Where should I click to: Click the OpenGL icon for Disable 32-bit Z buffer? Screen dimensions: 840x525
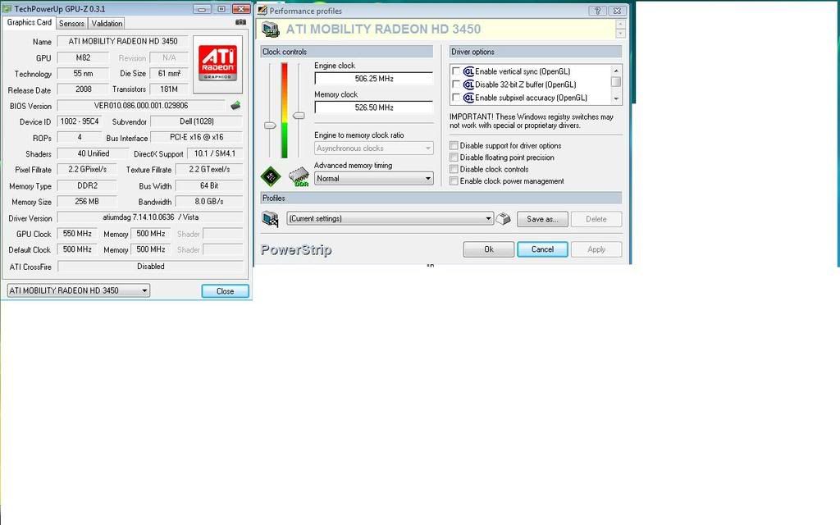point(468,84)
